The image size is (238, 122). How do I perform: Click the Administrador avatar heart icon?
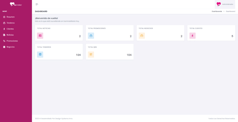pyautogui.click(x=219, y=4)
